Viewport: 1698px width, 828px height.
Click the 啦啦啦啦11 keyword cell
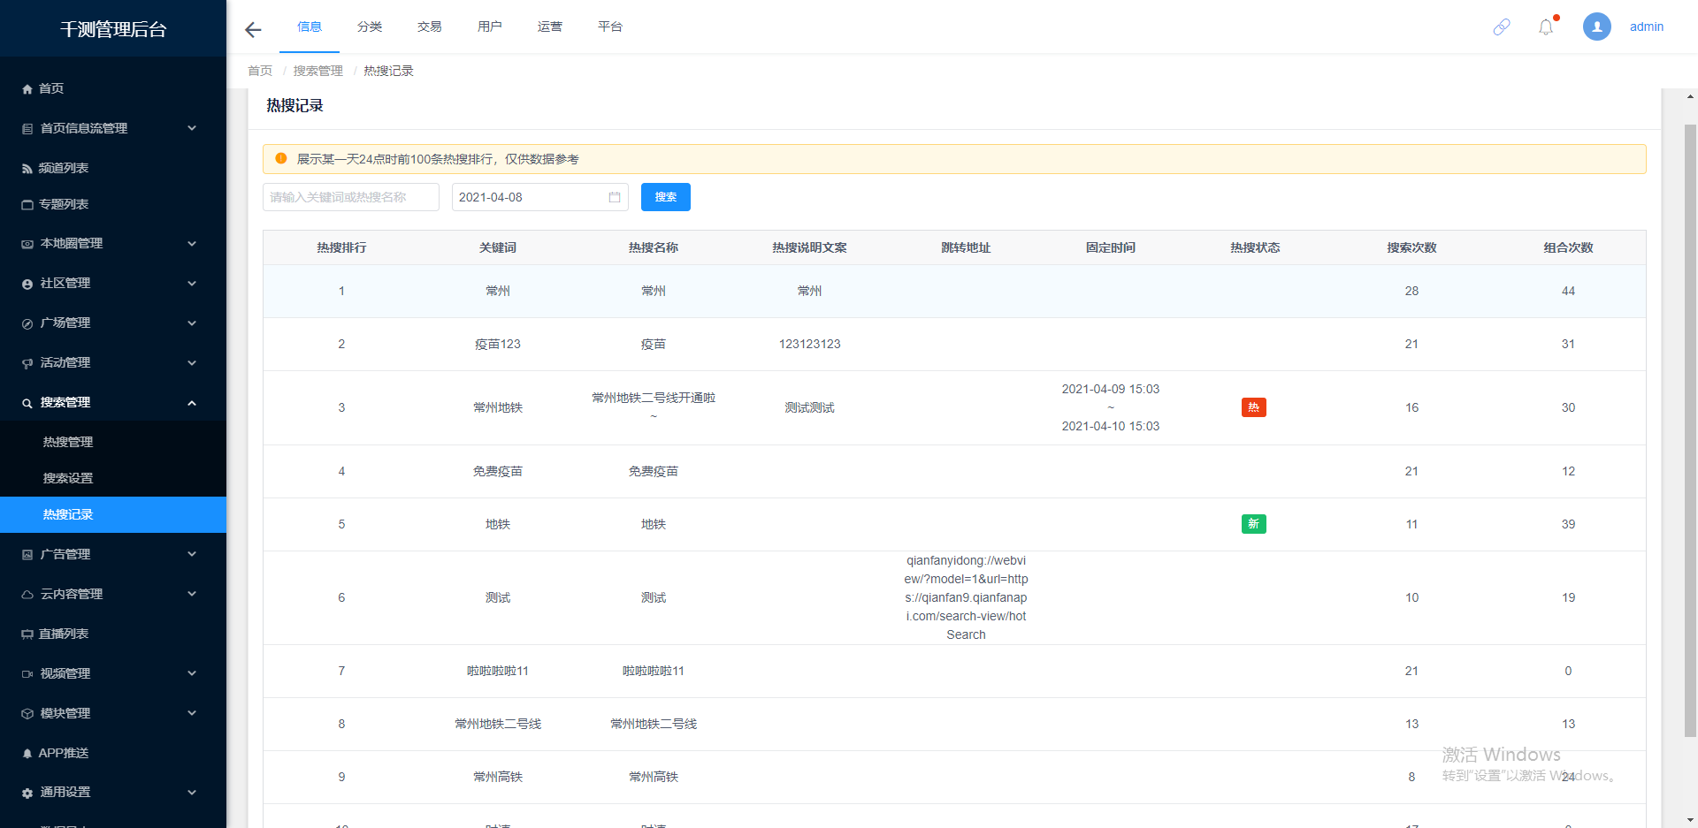pyautogui.click(x=498, y=671)
